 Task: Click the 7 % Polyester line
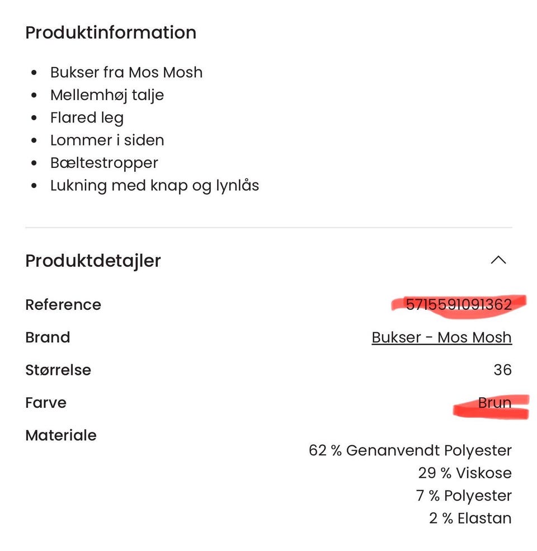(x=464, y=496)
